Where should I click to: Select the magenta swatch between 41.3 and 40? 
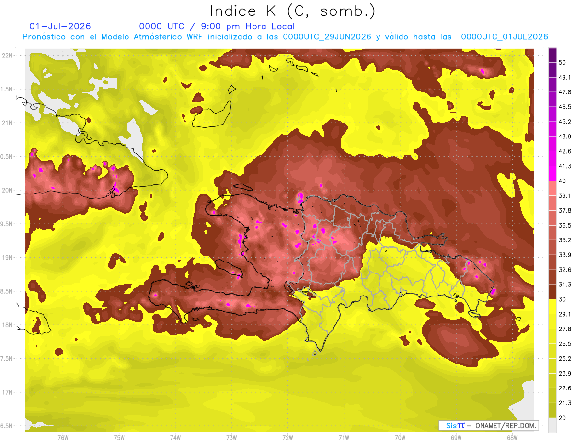point(552,173)
